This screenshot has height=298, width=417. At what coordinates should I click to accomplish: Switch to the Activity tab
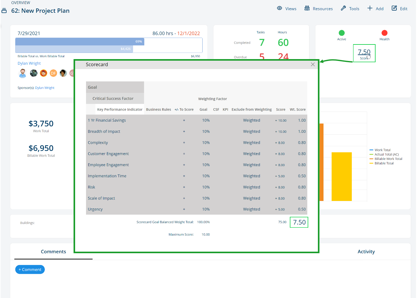[366, 251]
